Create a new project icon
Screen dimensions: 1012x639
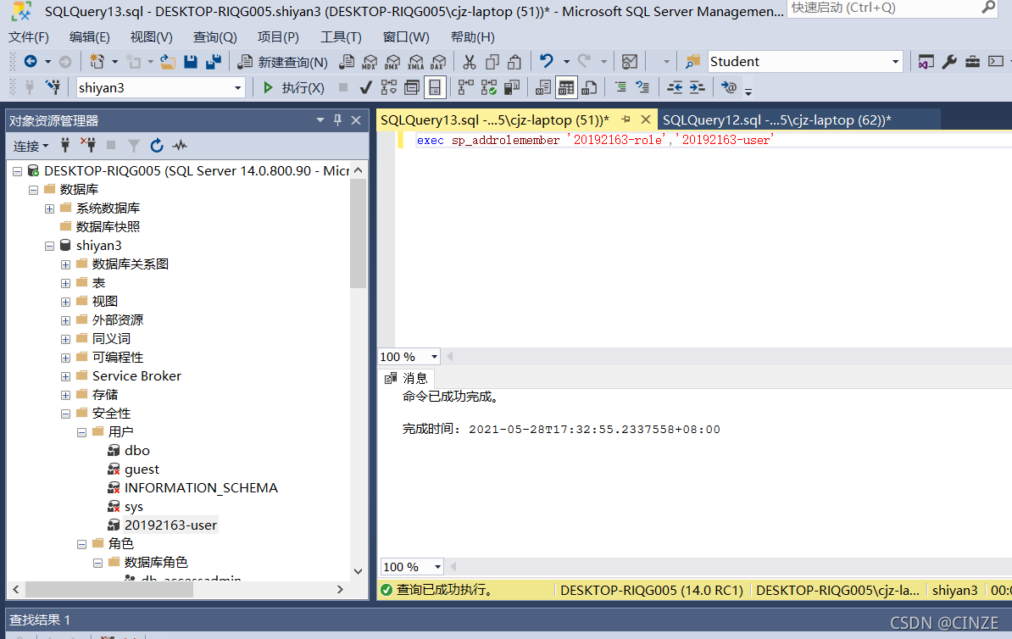click(x=97, y=61)
